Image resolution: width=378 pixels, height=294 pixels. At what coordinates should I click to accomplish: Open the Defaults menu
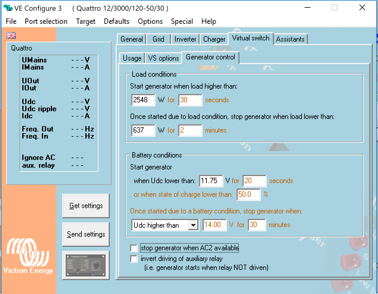pyautogui.click(x=117, y=21)
